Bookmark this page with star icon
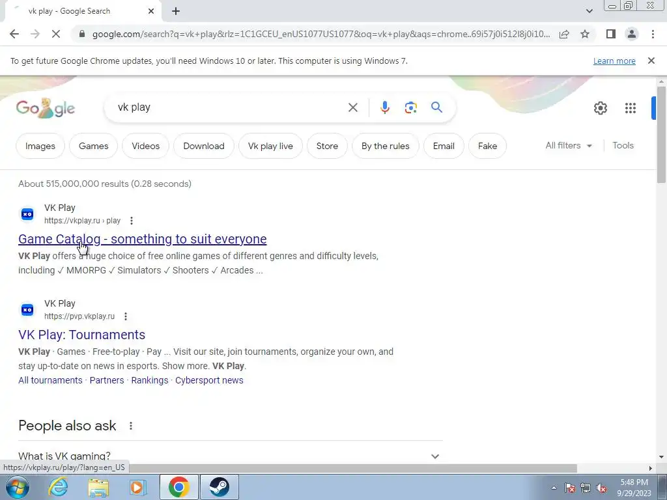The image size is (667, 500). click(x=585, y=34)
